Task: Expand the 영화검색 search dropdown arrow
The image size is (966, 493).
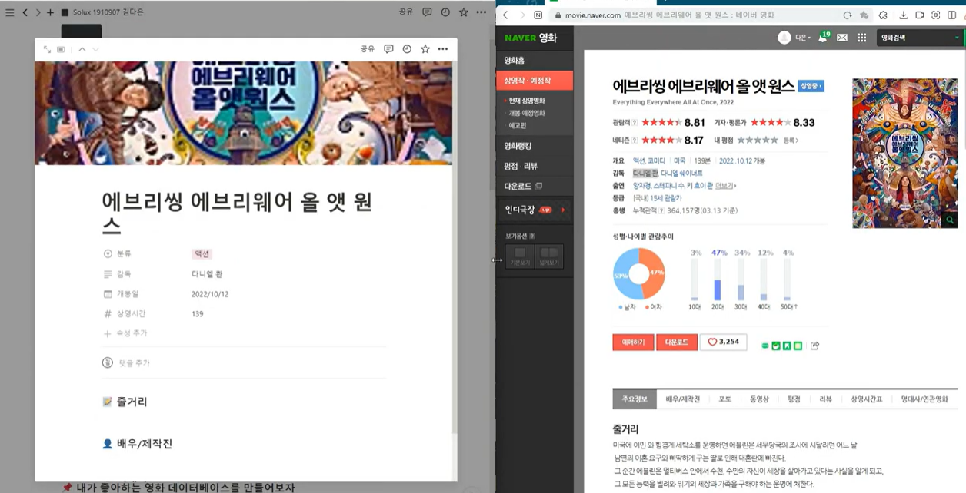Action: [958, 38]
